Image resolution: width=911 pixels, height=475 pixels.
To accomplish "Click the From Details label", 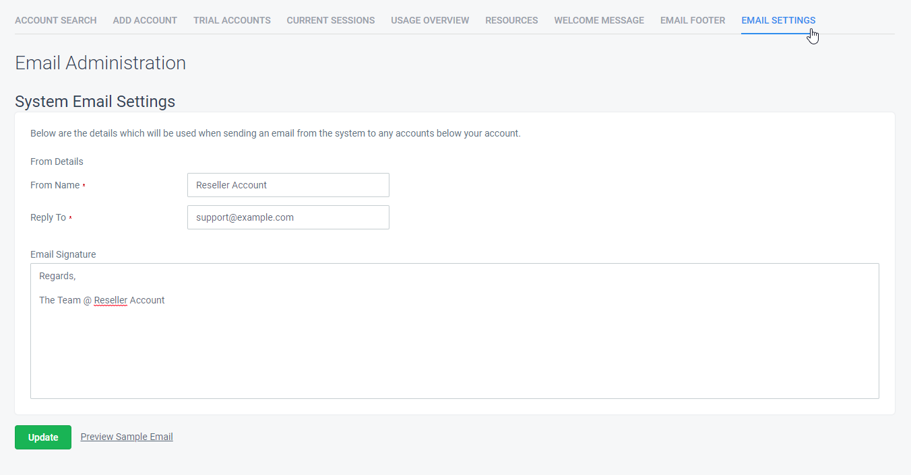I will click(x=57, y=161).
